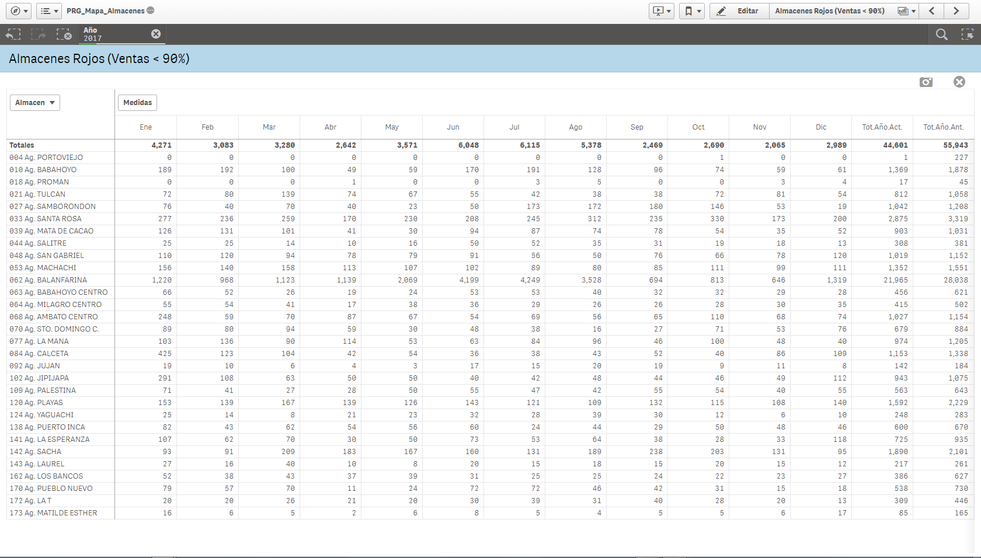The image size is (981, 558).
Task: Click the Ago column header
Action: pos(576,127)
